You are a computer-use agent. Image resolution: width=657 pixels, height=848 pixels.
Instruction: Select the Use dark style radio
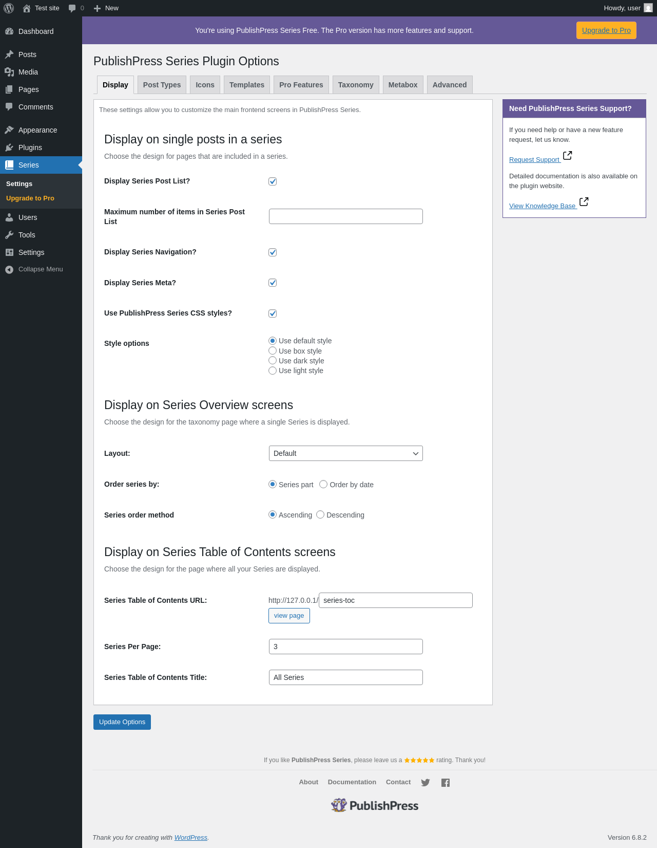273,361
